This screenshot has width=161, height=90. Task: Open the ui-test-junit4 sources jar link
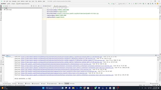(59, 71)
